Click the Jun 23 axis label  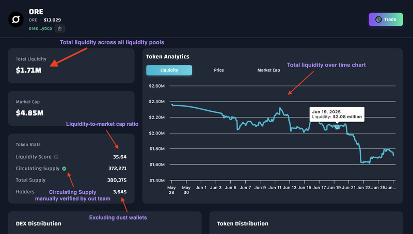[363, 188]
